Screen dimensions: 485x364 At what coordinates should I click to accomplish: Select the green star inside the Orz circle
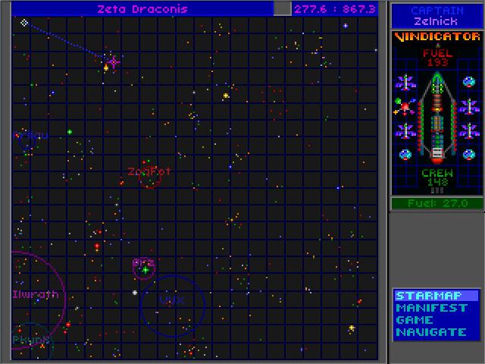click(145, 270)
